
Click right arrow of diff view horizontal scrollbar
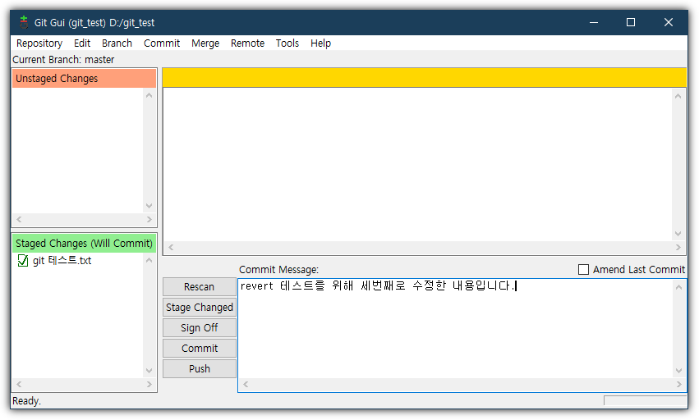click(678, 247)
